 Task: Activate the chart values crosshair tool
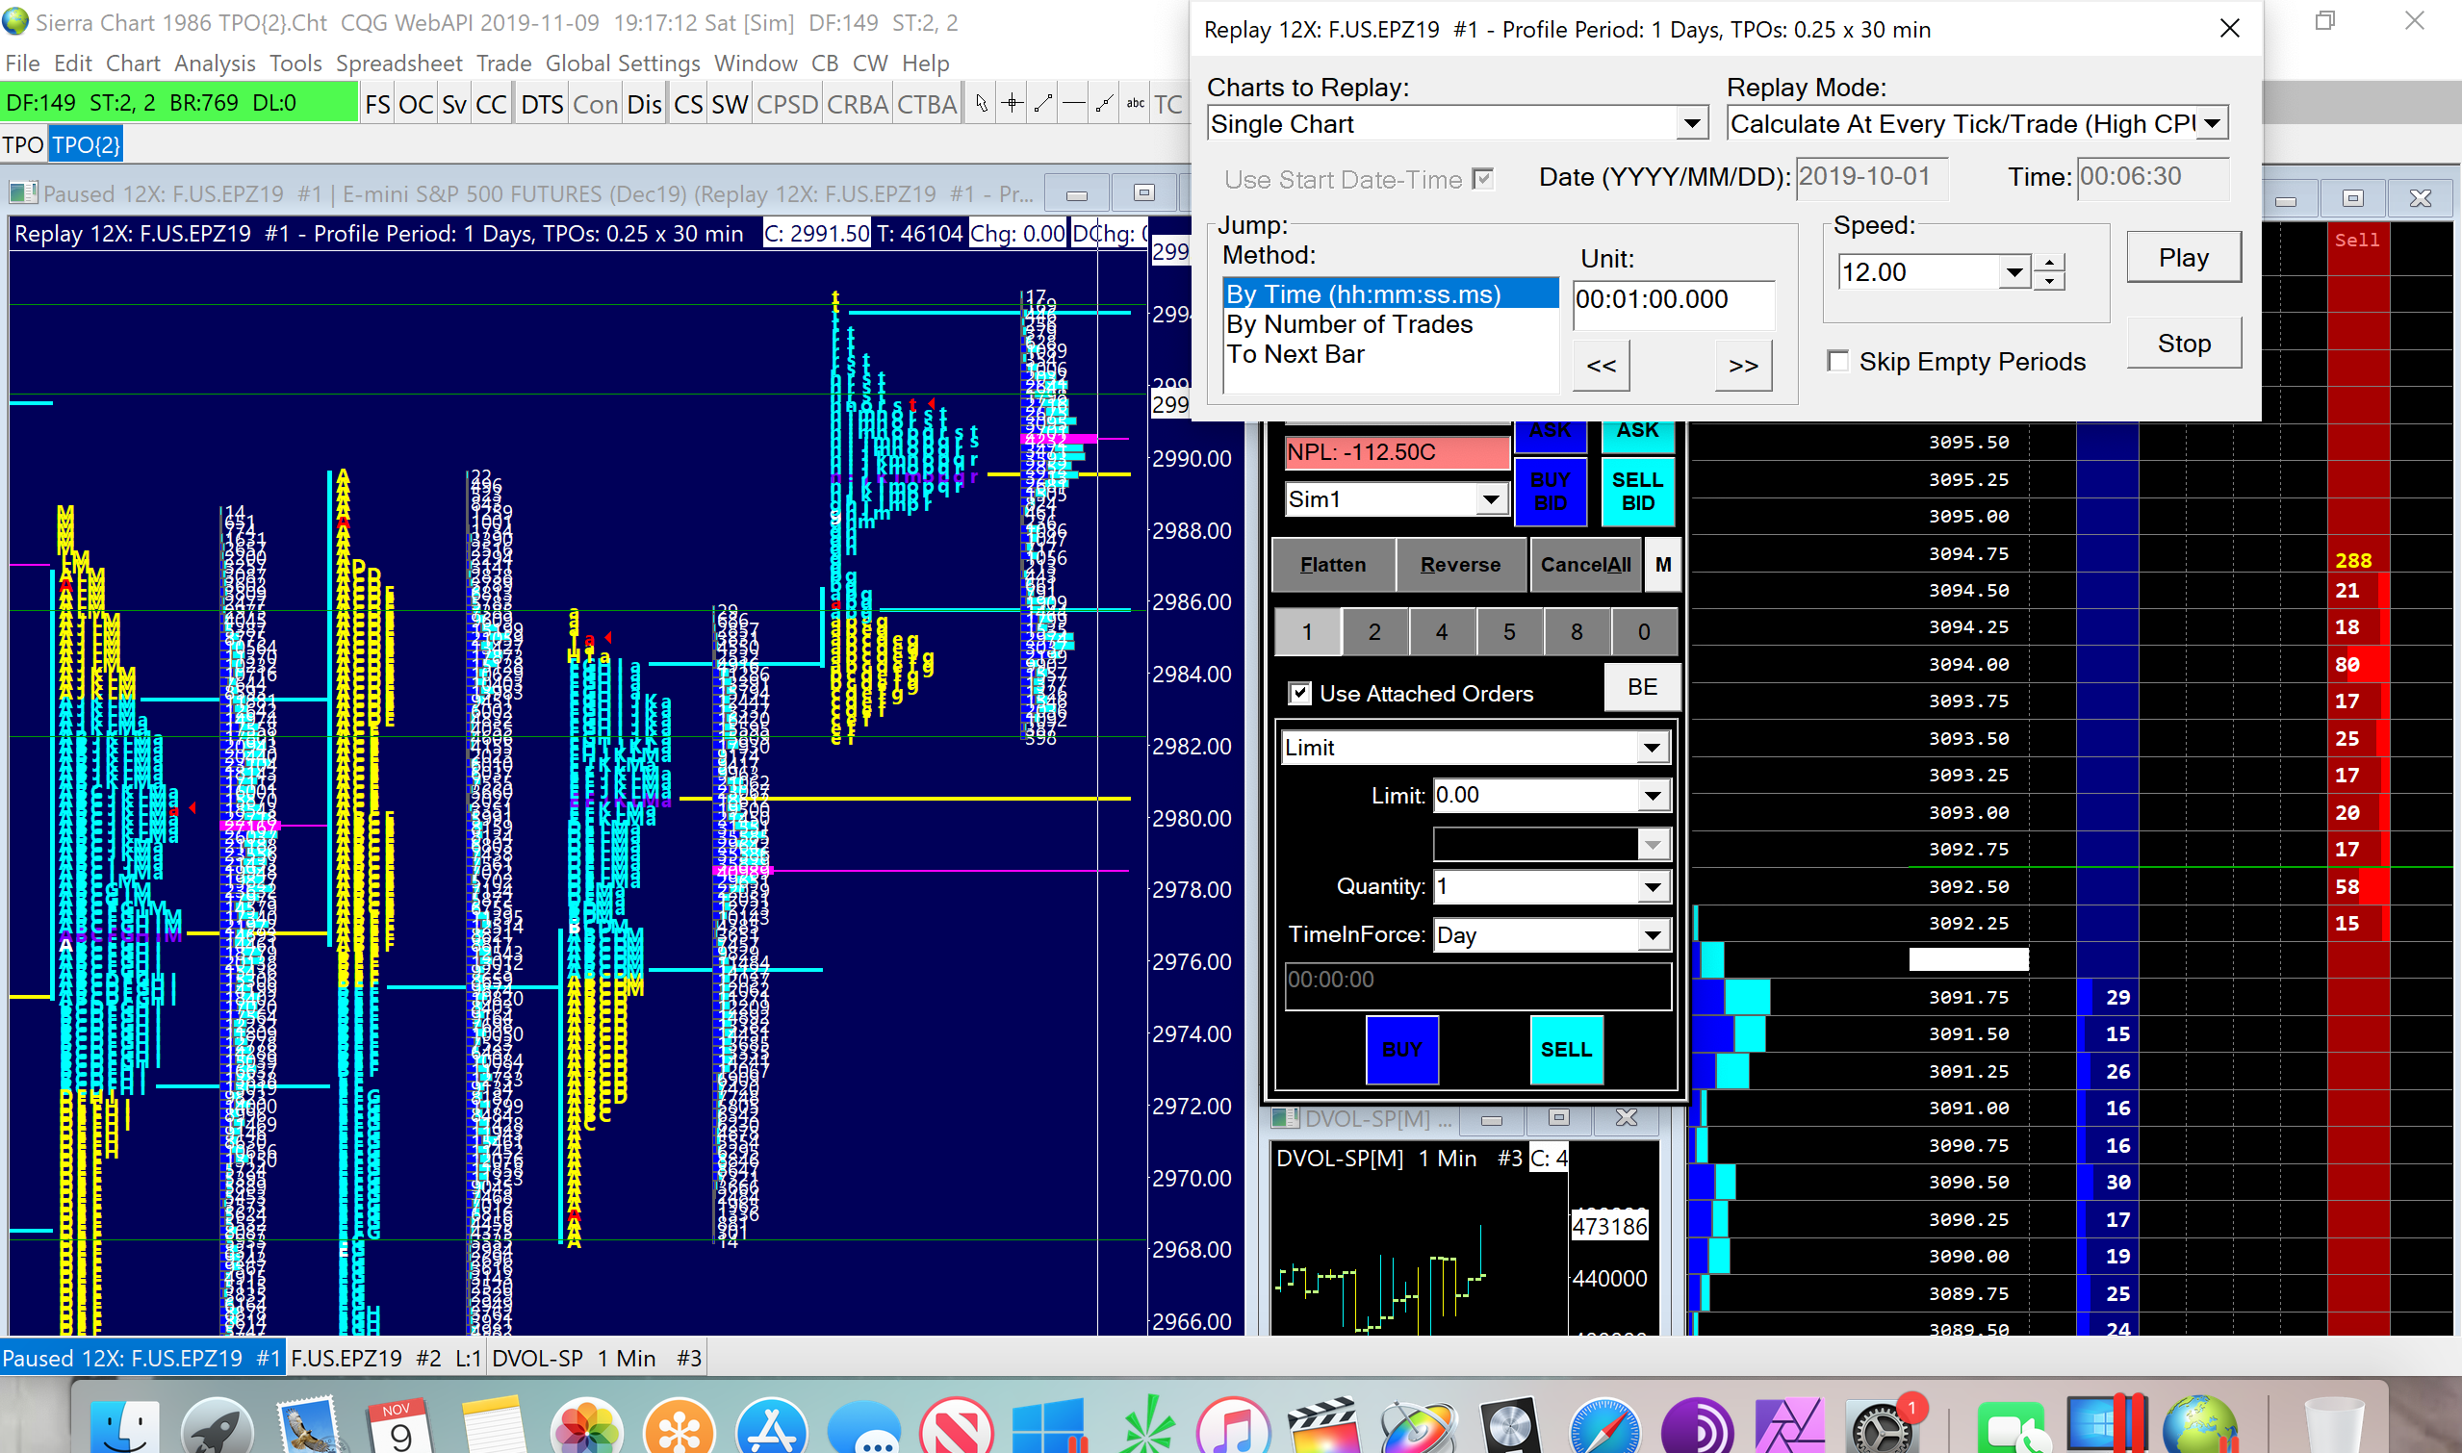click(1013, 104)
